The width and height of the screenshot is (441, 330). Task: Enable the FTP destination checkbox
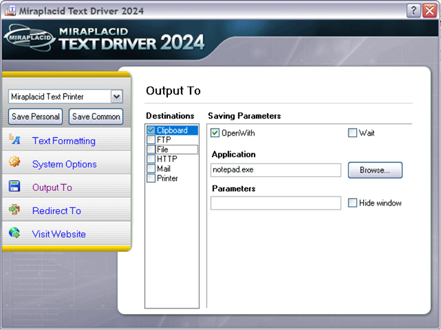[151, 140]
